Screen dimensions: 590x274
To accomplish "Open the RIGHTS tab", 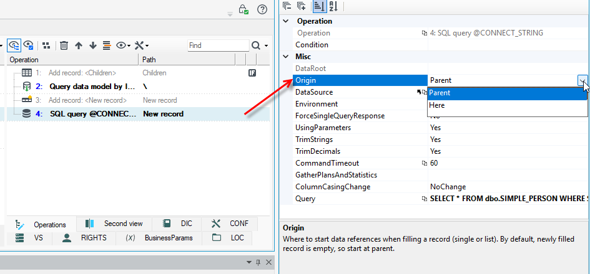I will (84, 238).
